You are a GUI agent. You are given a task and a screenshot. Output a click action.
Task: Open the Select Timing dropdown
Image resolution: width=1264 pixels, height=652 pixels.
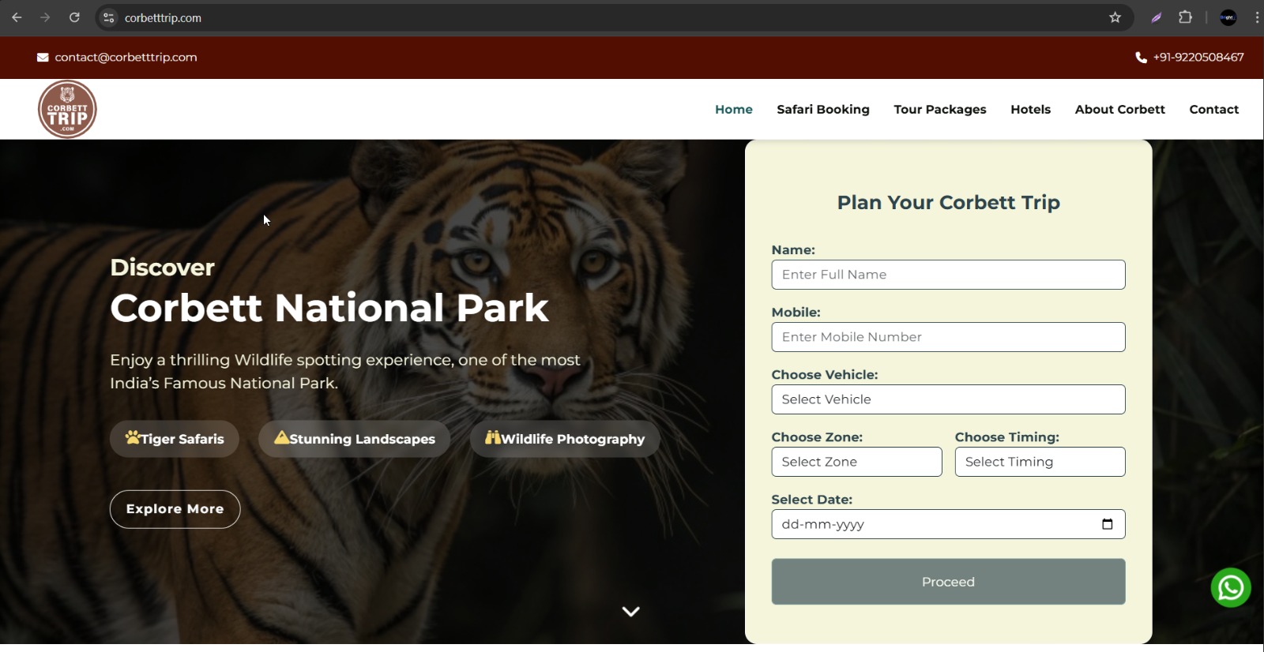point(1040,462)
